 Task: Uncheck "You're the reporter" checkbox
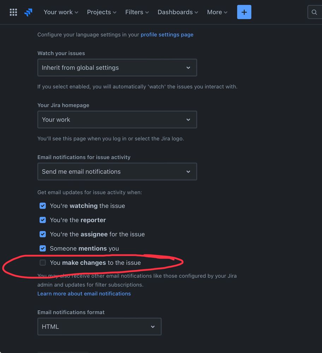click(42, 220)
